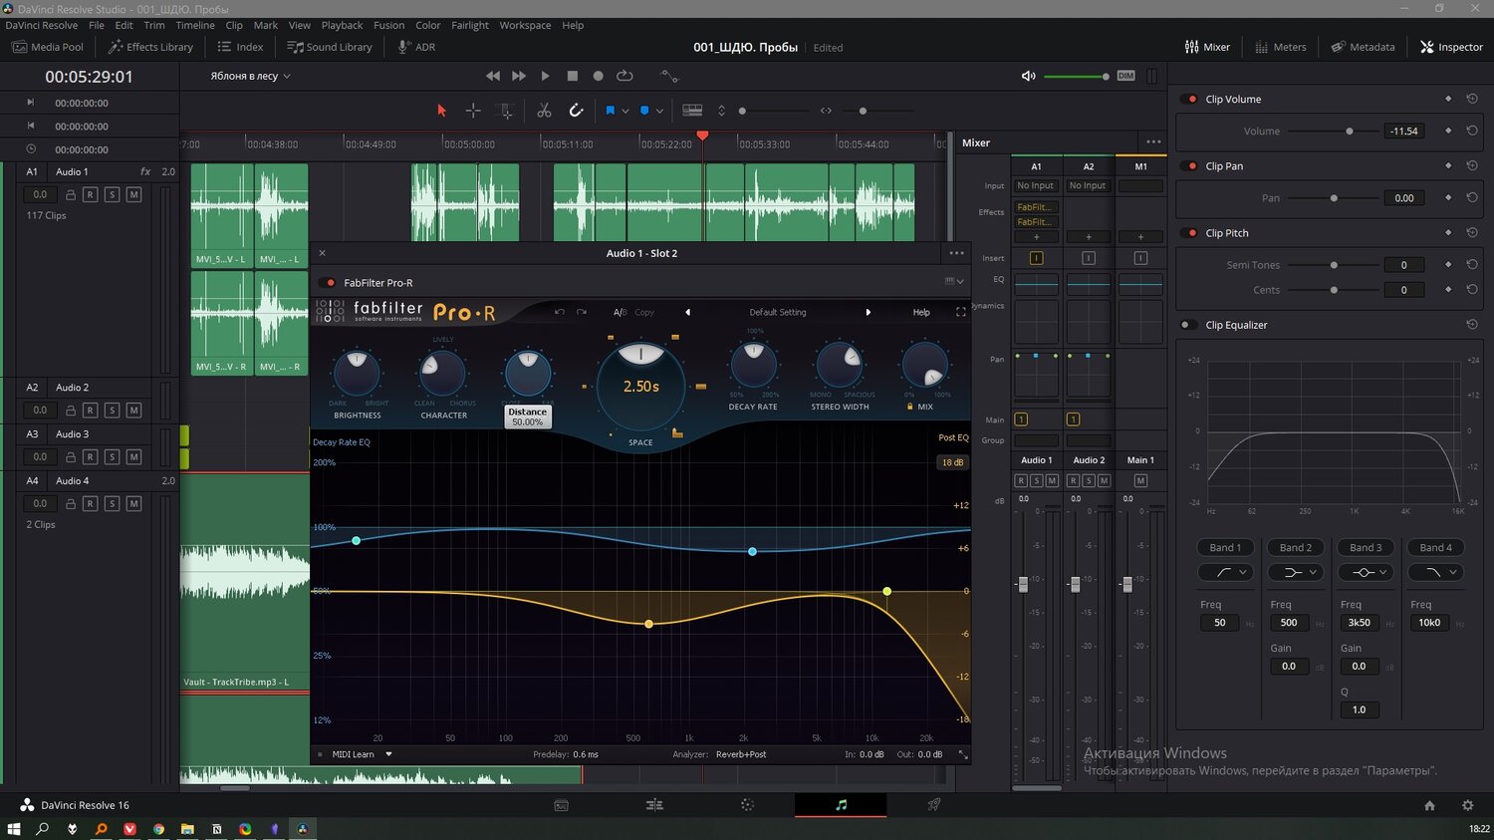Open the timeline view options icon
The image size is (1494, 840).
coord(692,111)
